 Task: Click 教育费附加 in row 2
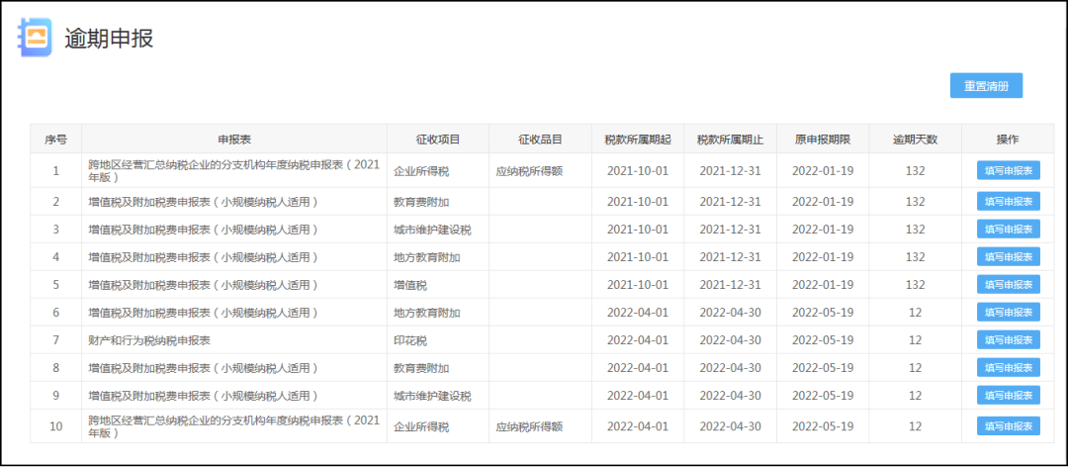point(421,202)
